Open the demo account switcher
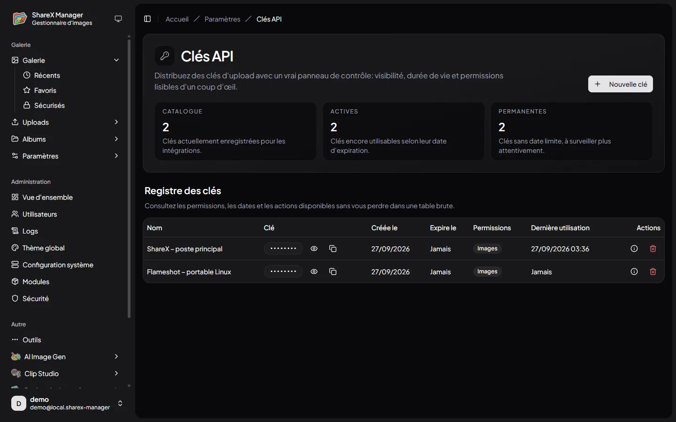The image size is (676, 422). point(68,403)
